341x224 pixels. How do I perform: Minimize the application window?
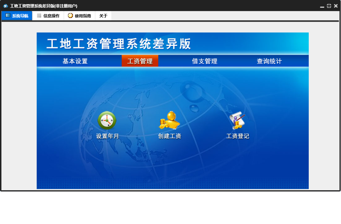pyautogui.click(x=322, y=6)
